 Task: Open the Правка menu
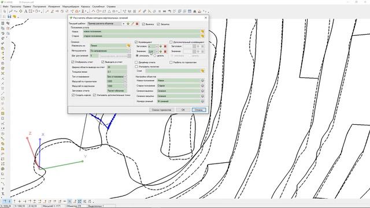coord(27,6)
